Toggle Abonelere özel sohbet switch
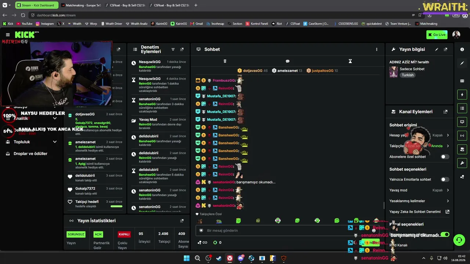The image size is (470, 264). pyautogui.click(x=445, y=157)
